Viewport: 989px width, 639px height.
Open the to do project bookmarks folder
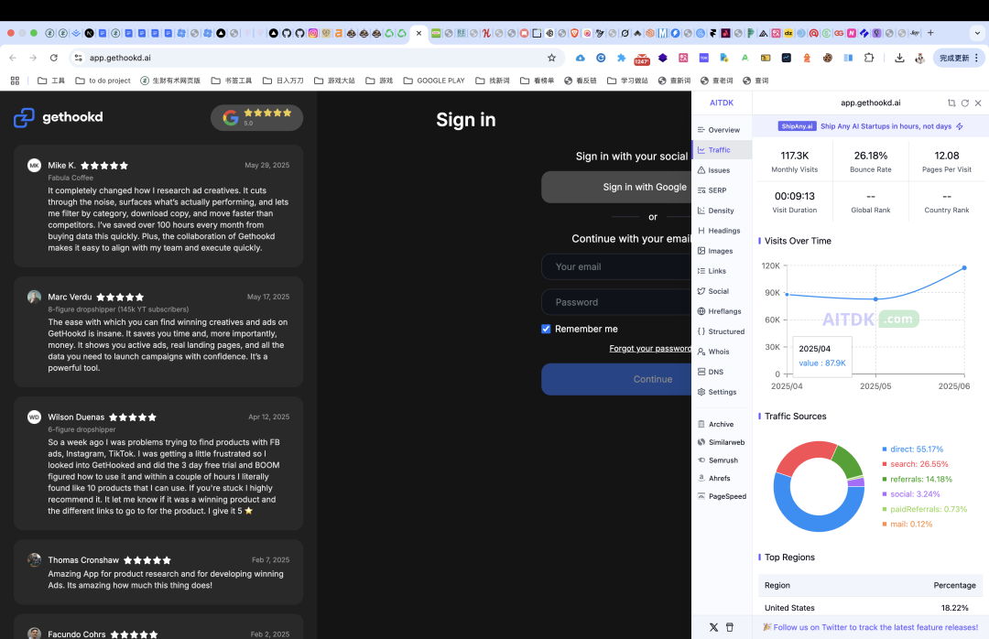pyautogui.click(x=103, y=81)
